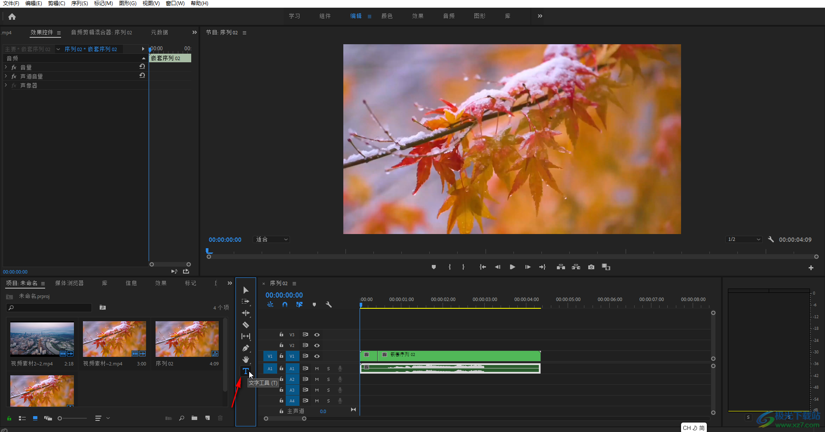Select the Selection (arrow) tool

246,290
